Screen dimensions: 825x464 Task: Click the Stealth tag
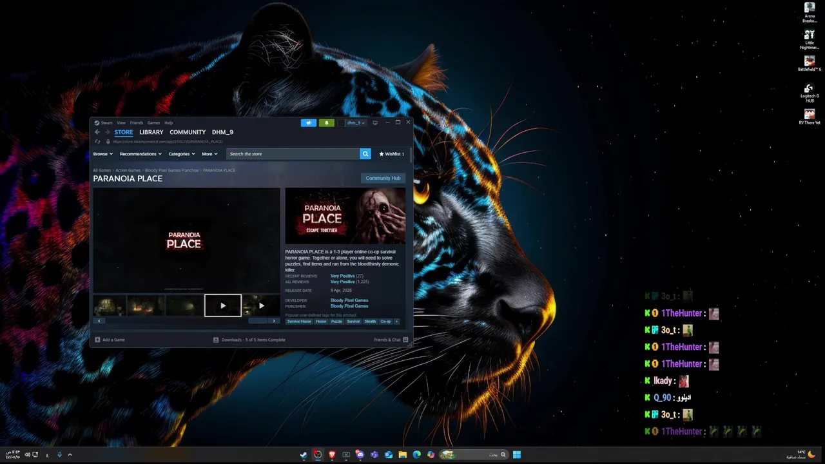pyautogui.click(x=370, y=321)
